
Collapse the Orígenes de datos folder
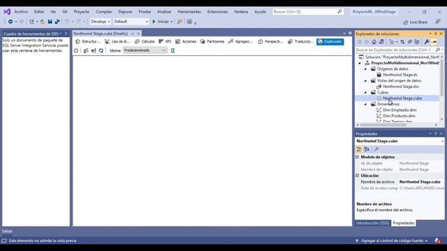tap(365, 69)
